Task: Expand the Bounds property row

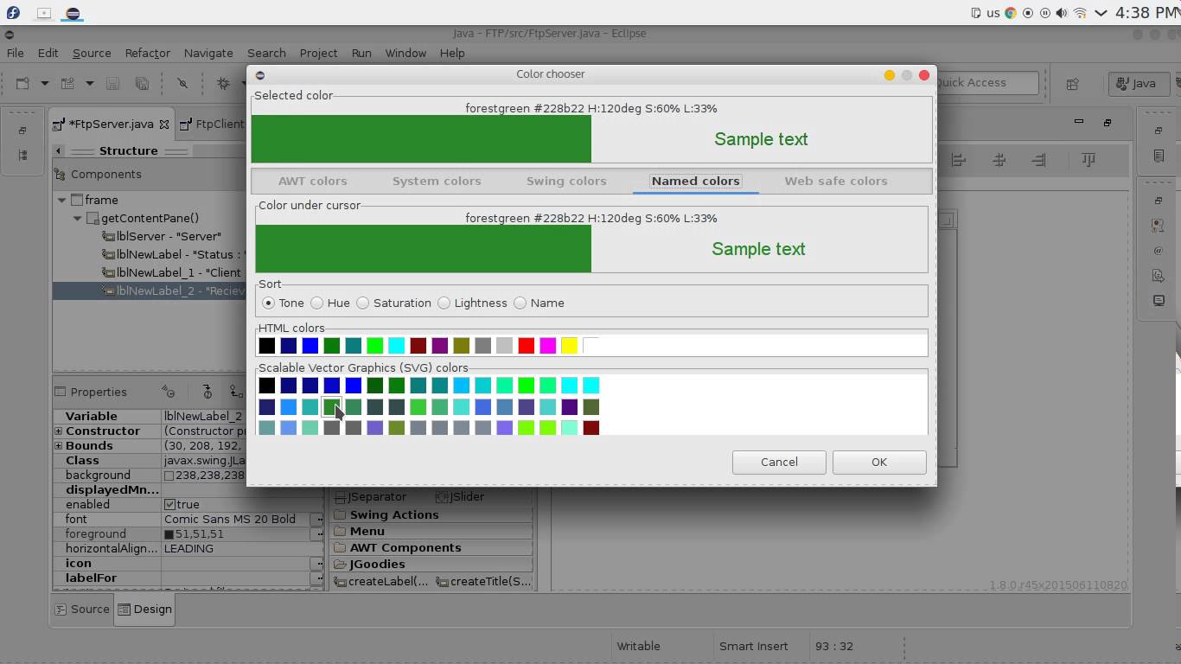Action: pos(59,445)
